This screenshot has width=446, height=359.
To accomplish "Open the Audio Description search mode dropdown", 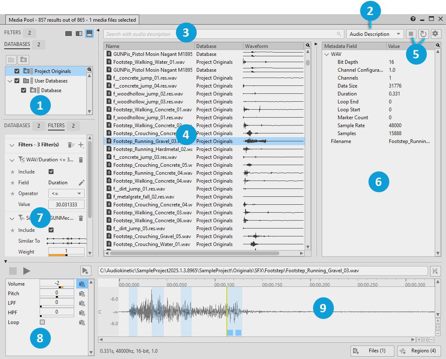I will pos(375,34).
